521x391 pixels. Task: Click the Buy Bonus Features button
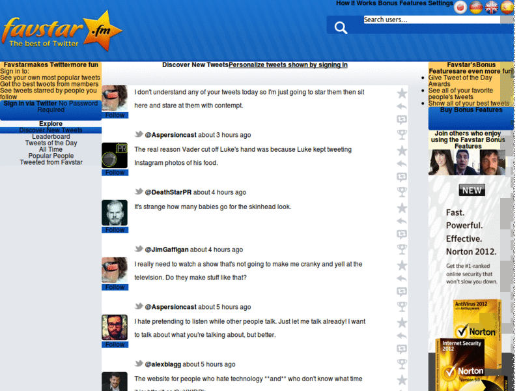click(471, 118)
